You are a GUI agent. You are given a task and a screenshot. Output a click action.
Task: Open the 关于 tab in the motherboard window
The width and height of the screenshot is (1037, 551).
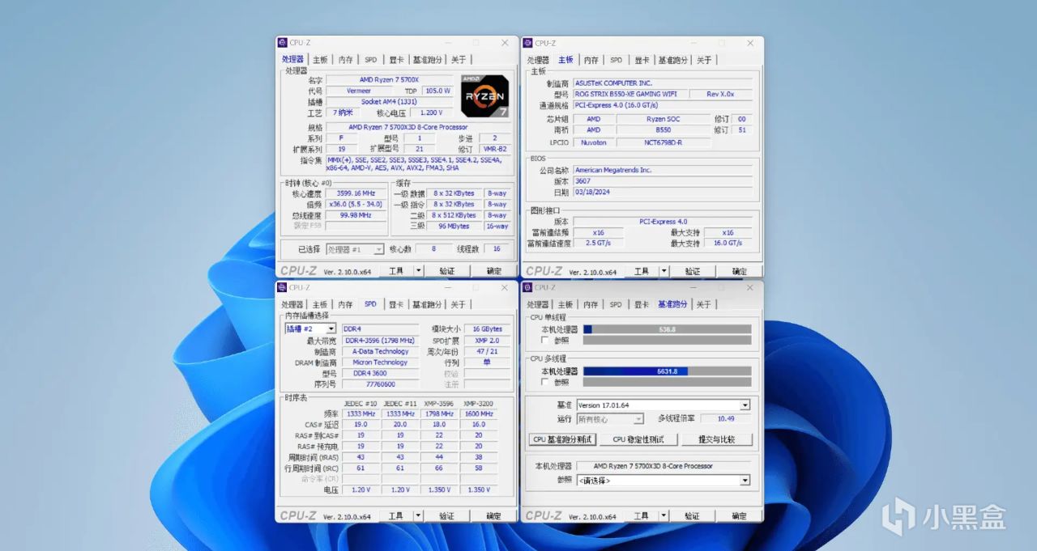pos(704,60)
